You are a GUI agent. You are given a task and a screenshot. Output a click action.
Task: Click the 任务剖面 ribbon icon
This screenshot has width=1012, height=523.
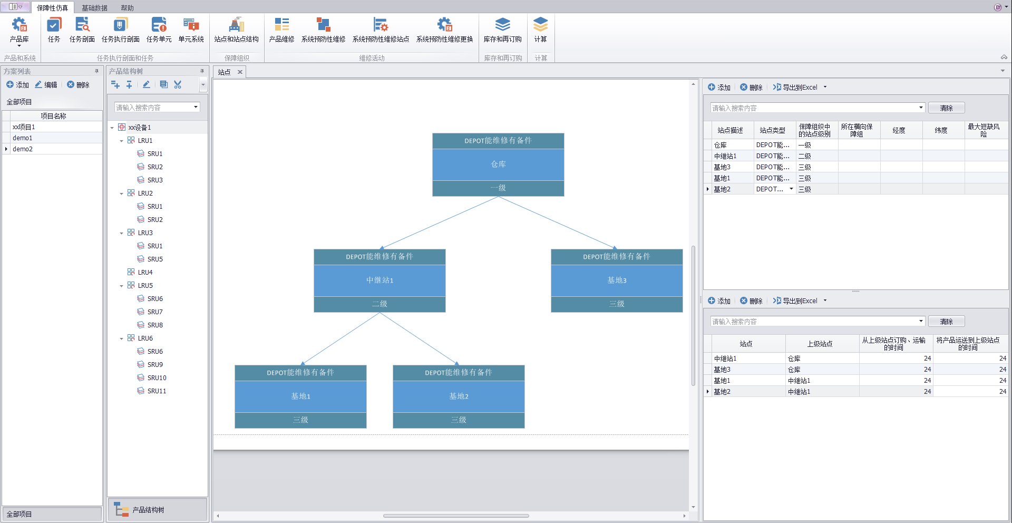[82, 31]
